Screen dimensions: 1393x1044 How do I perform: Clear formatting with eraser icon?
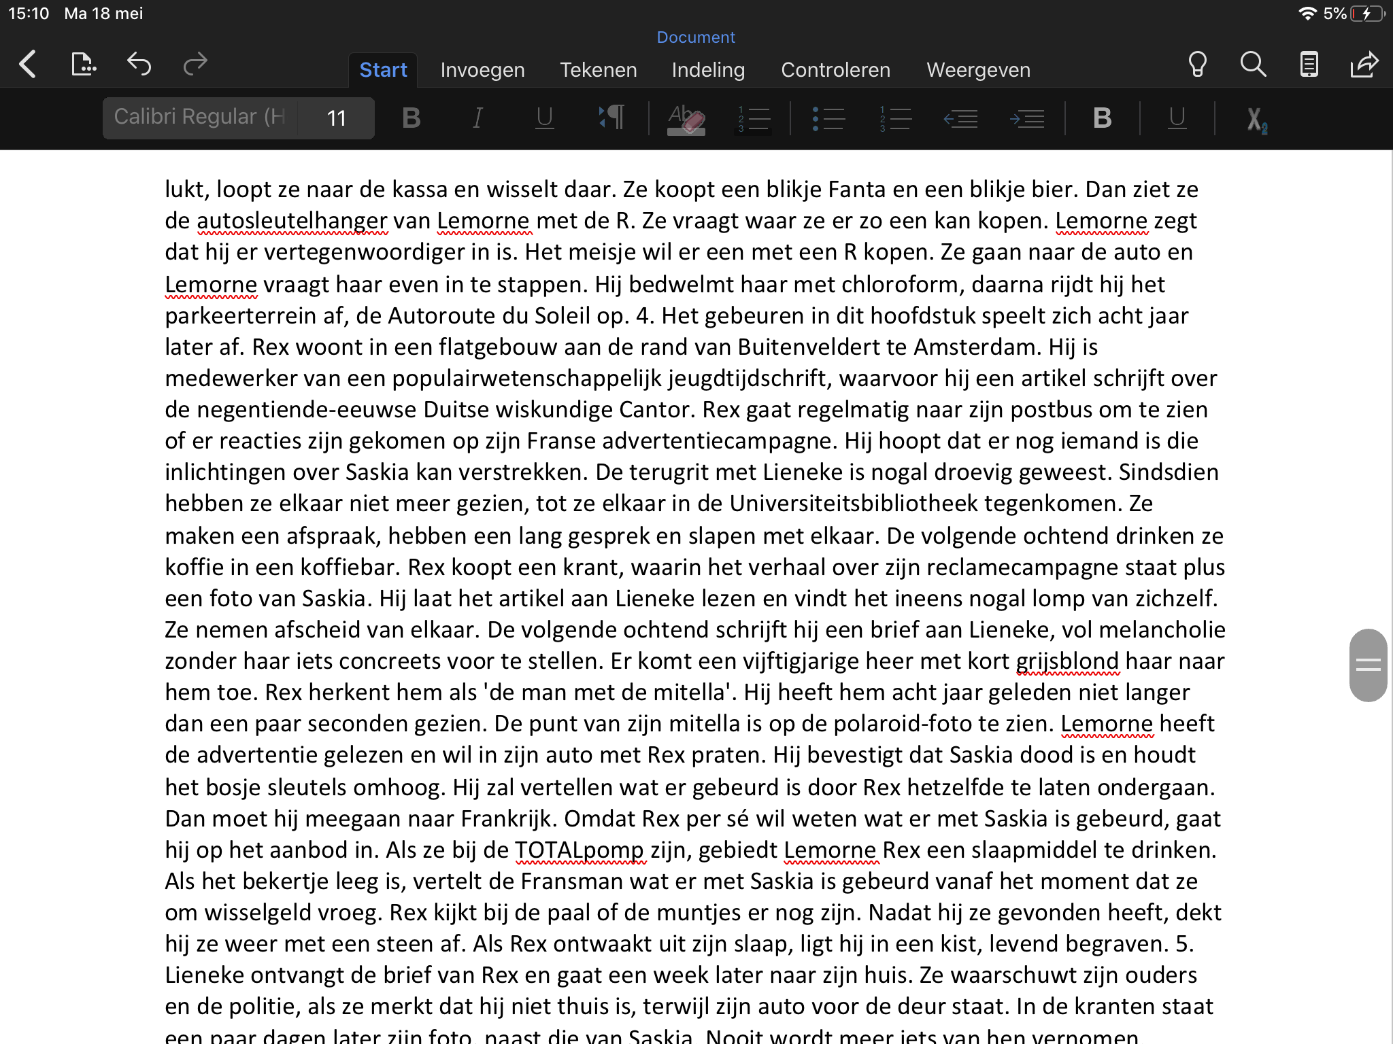click(x=686, y=120)
